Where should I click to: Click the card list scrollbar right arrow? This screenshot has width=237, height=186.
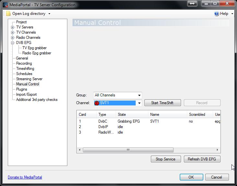(217, 150)
